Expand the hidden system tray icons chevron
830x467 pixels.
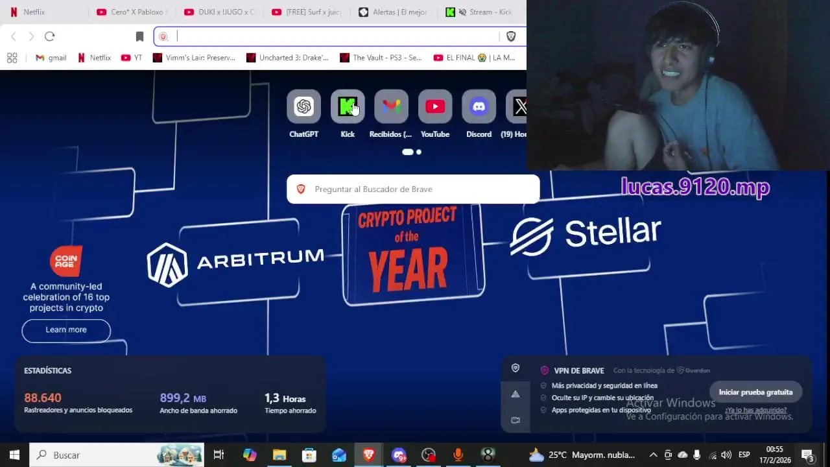[653, 455]
